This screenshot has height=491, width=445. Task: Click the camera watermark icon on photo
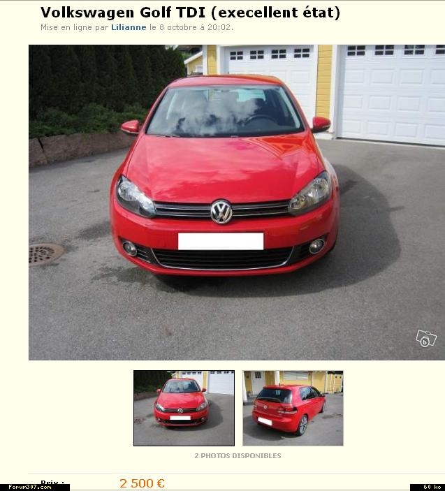click(426, 339)
